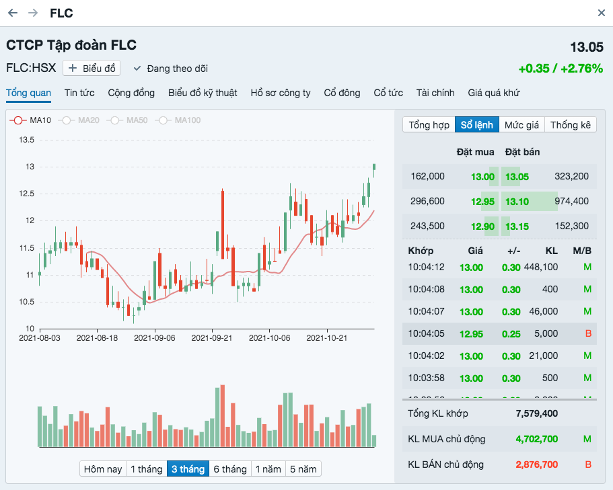Enable the MA100 moving average line
The width and height of the screenshot is (613, 490).
(x=178, y=120)
